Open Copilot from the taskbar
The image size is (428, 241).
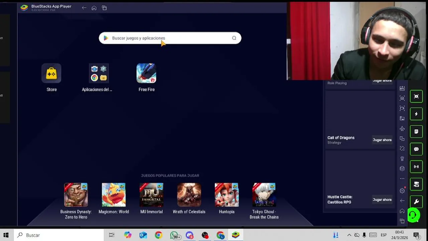[127, 235]
